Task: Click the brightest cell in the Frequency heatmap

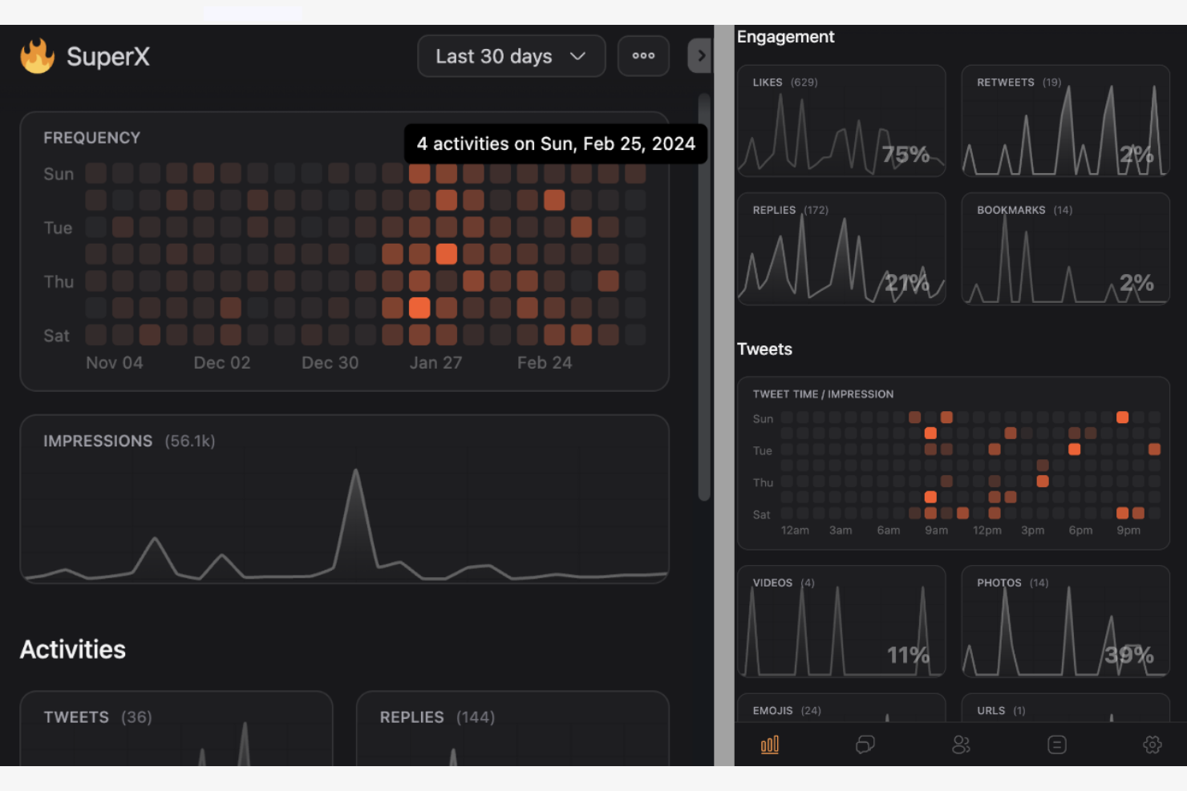Action: [447, 253]
